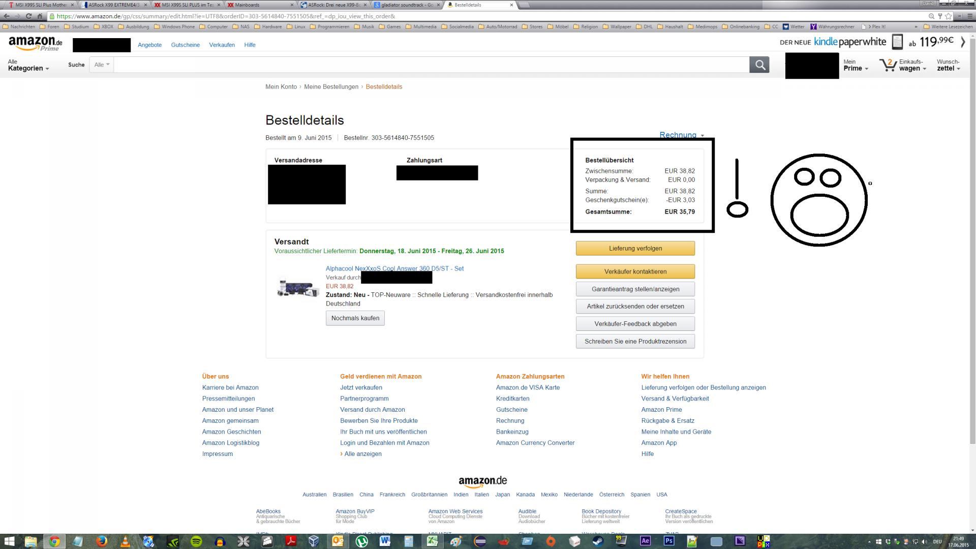Open Impressum footer link
The height and width of the screenshot is (549, 976).
pyautogui.click(x=217, y=454)
